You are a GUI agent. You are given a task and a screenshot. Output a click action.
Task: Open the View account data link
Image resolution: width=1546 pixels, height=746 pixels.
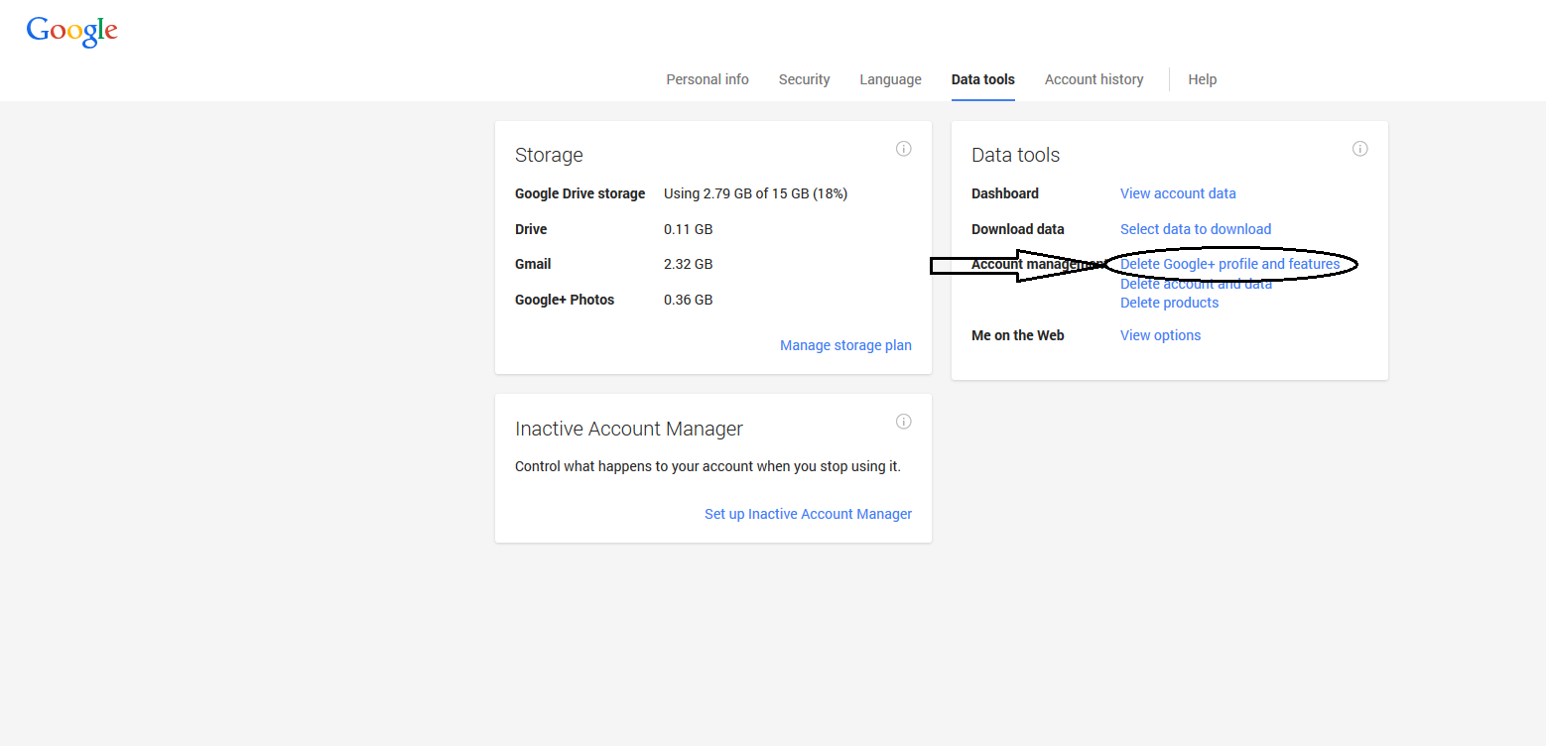click(1178, 193)
